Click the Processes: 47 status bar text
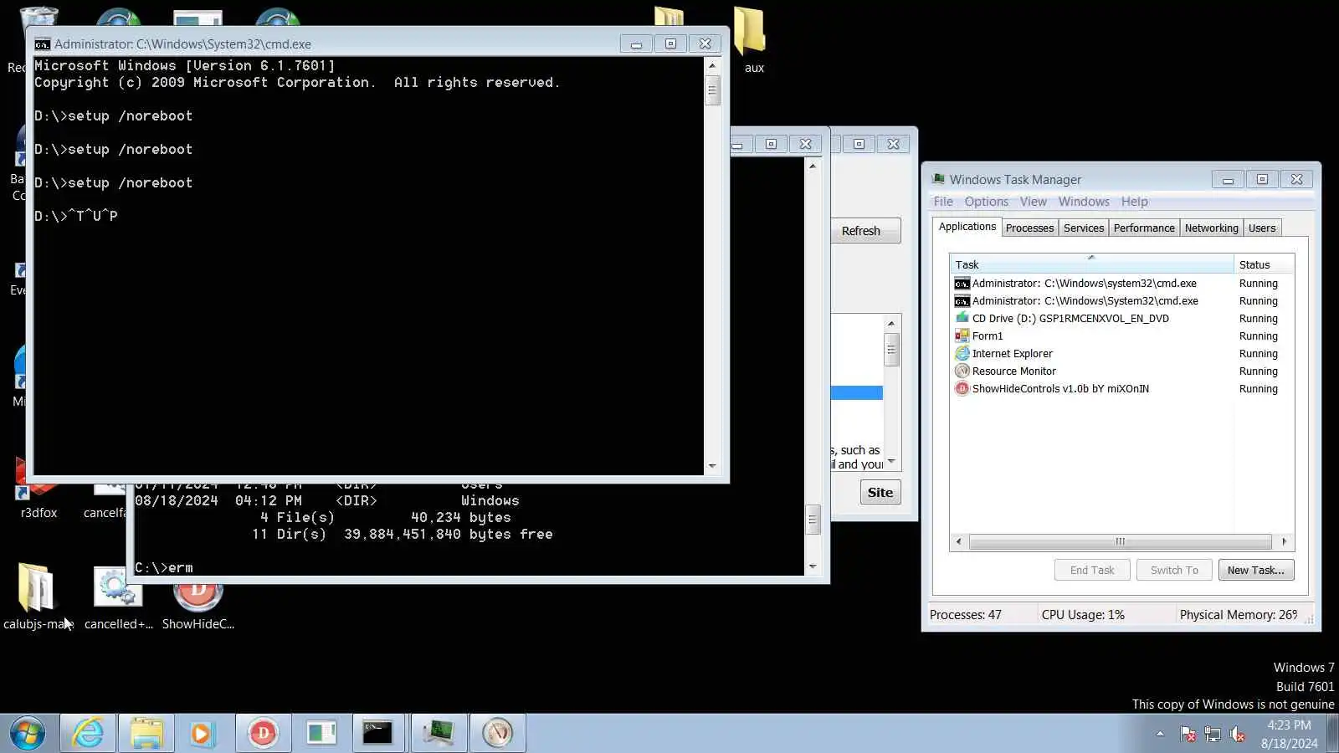 click(x=966, y=615)
